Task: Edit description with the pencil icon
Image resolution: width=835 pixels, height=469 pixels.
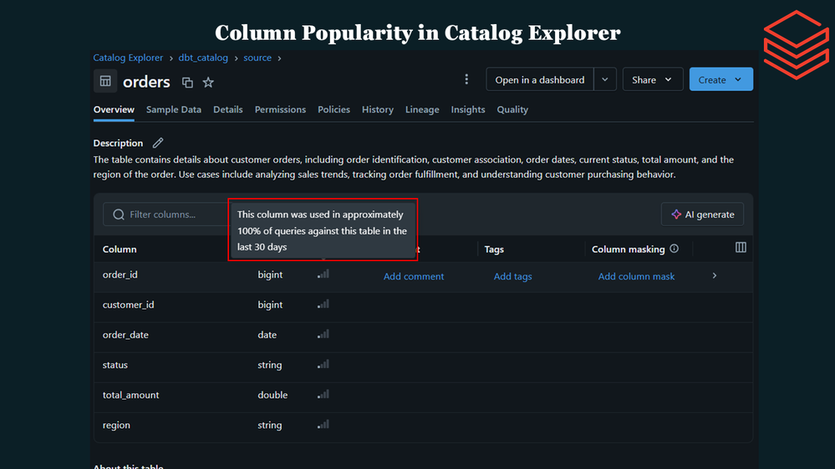Action: 158,143
